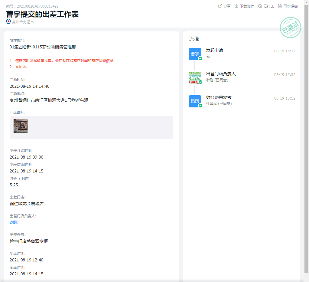Open the 曹宇 avatar in process flow

(195, 54)
